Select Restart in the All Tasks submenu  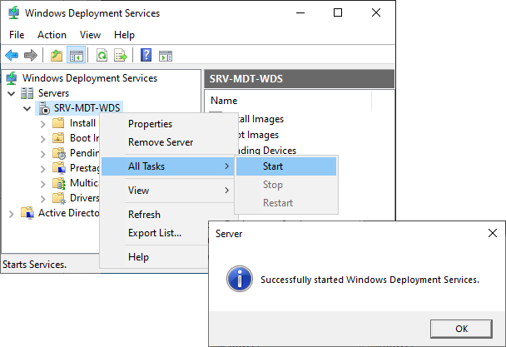point(286,203)
